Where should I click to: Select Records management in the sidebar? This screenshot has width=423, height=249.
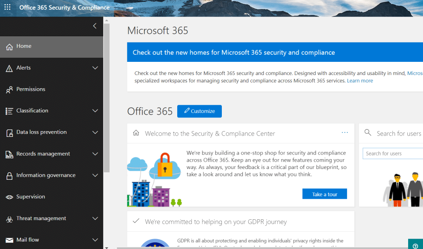coord(52,154)
